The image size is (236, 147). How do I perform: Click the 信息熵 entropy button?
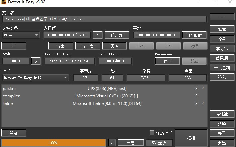tap(222, 58)
